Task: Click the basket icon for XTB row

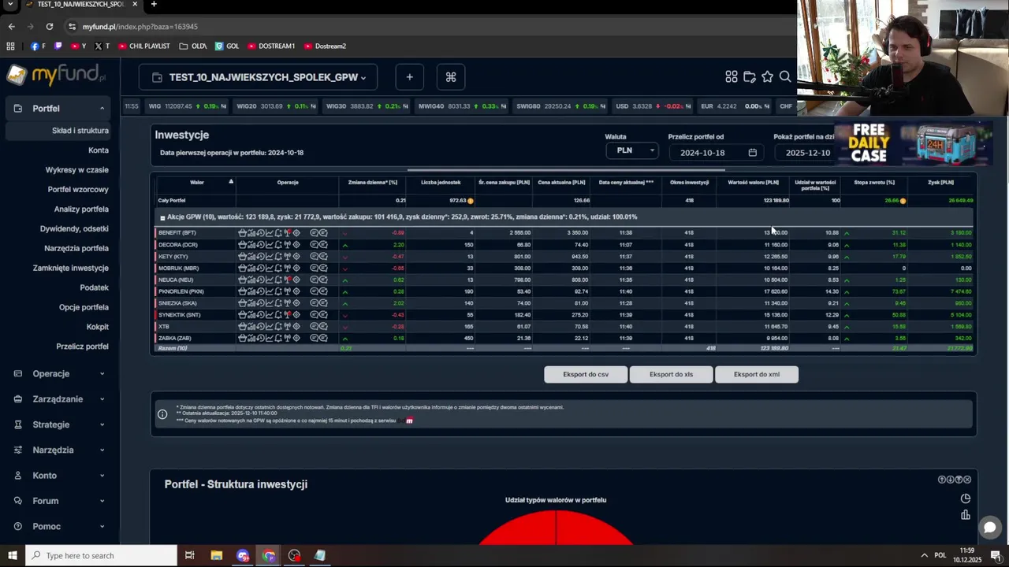Action: coord(243,326)
